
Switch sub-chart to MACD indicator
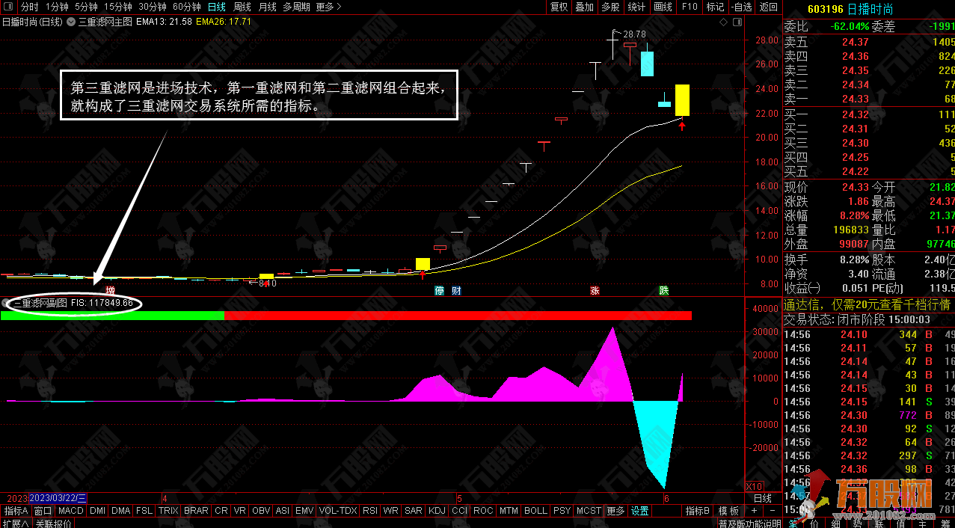[x=71, y=511]
